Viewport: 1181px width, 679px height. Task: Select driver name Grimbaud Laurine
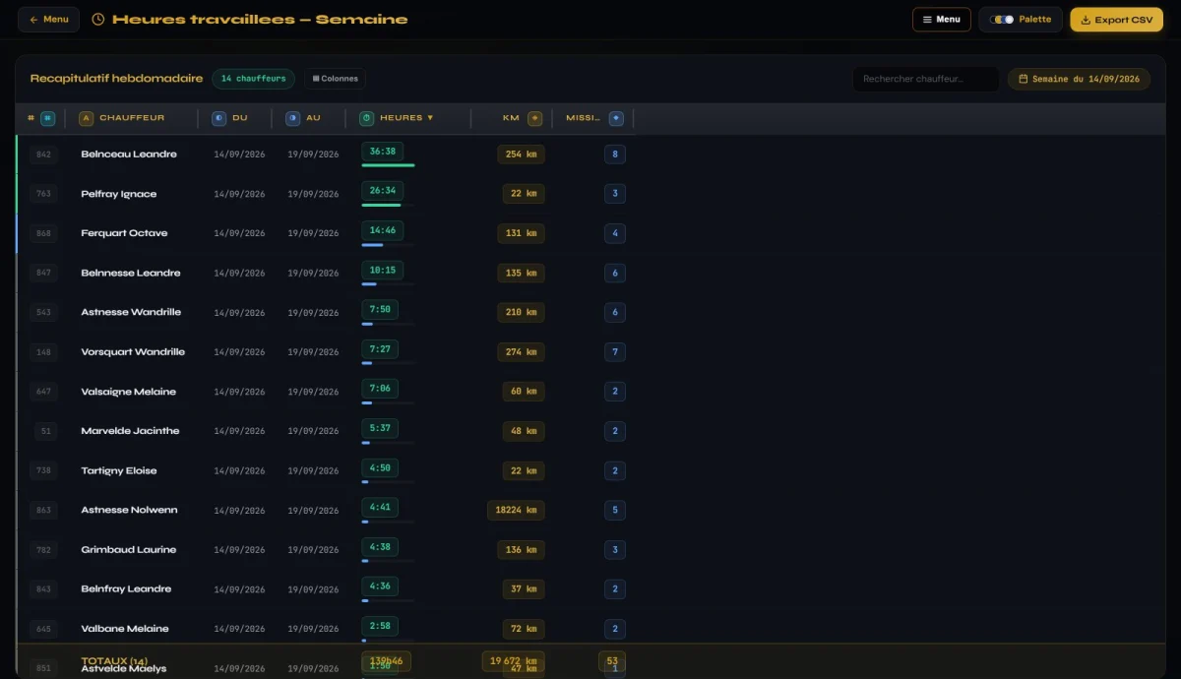coord(128,549)
